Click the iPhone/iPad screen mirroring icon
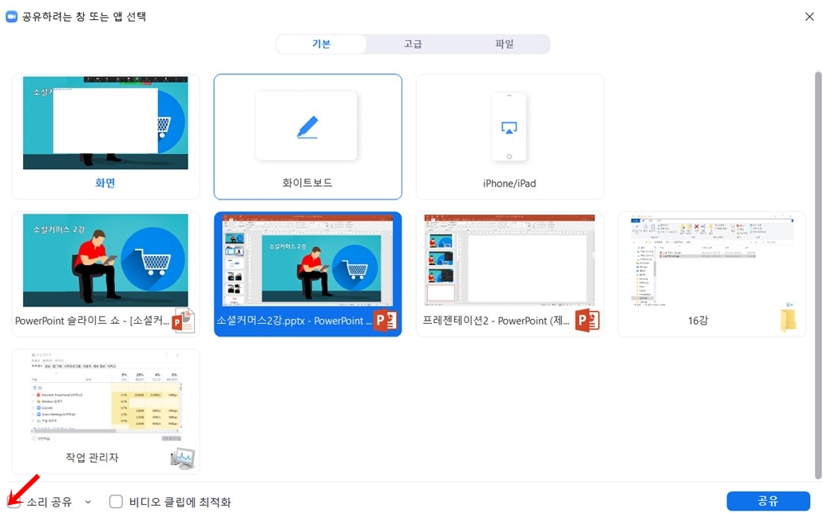 click(508, 128)
